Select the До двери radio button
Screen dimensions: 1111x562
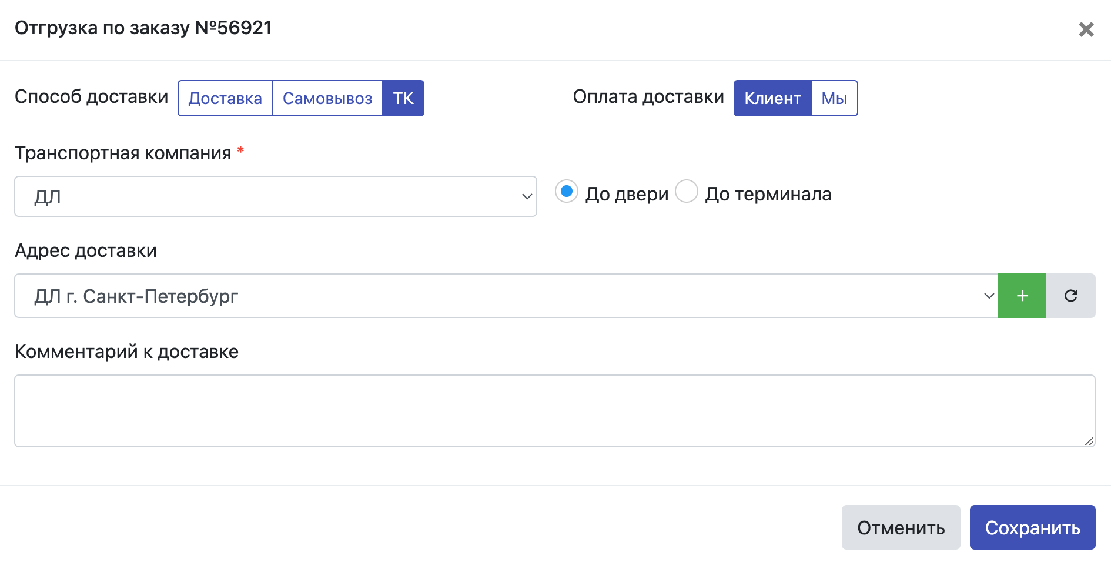coord(567,192)
